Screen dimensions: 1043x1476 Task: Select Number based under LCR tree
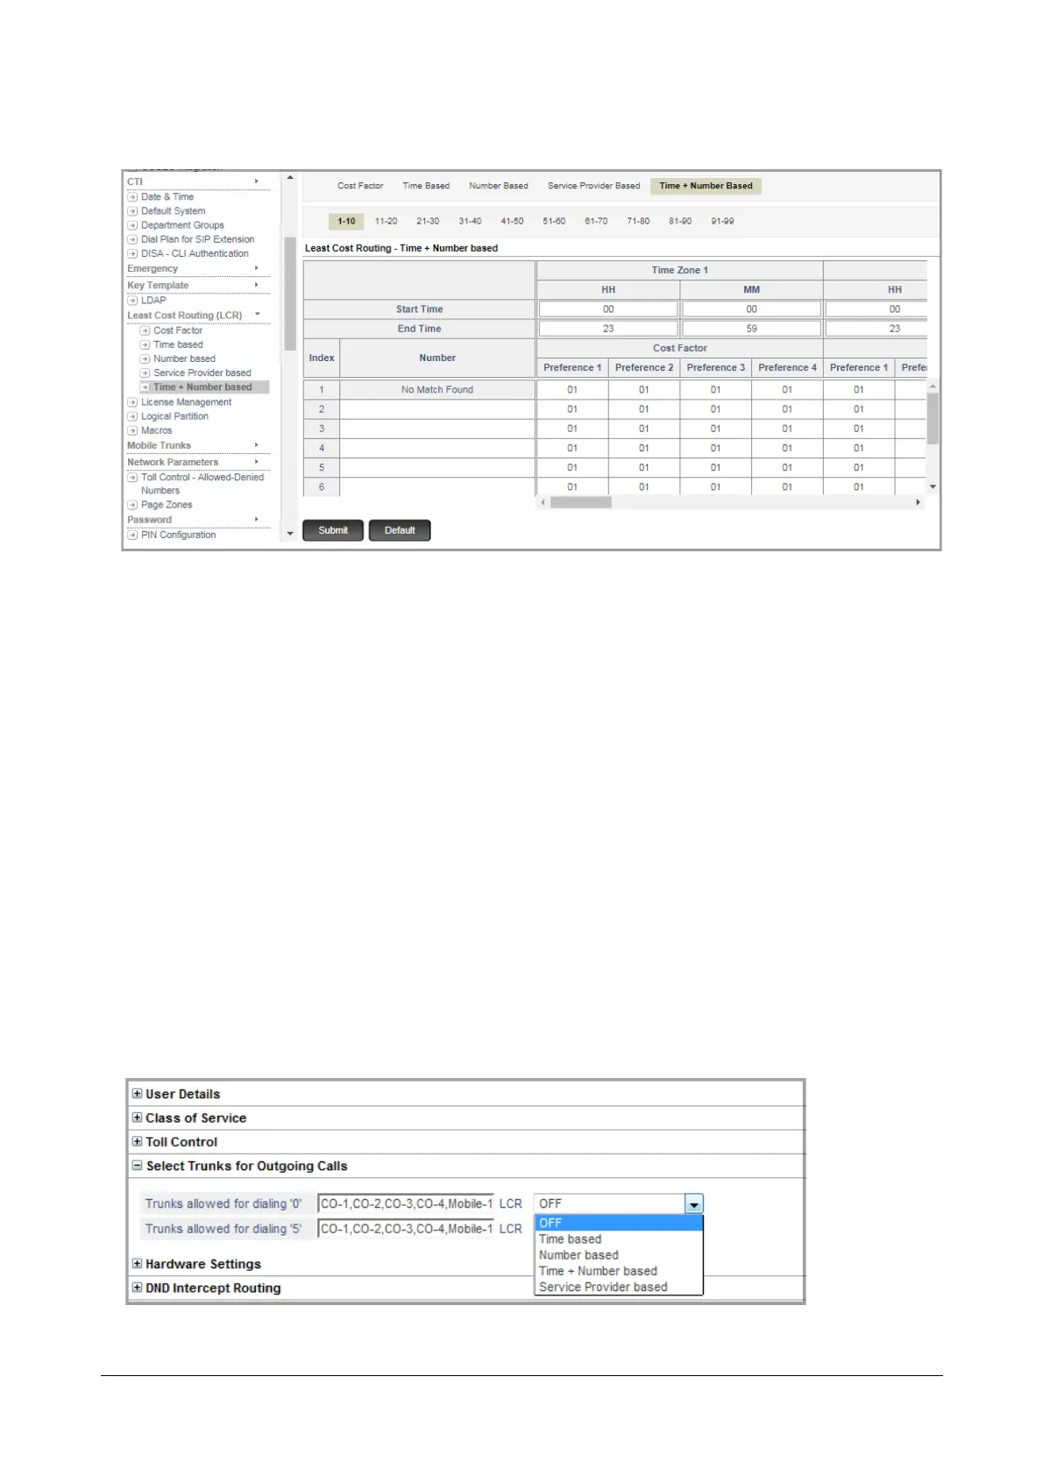(x=184, y=358)
